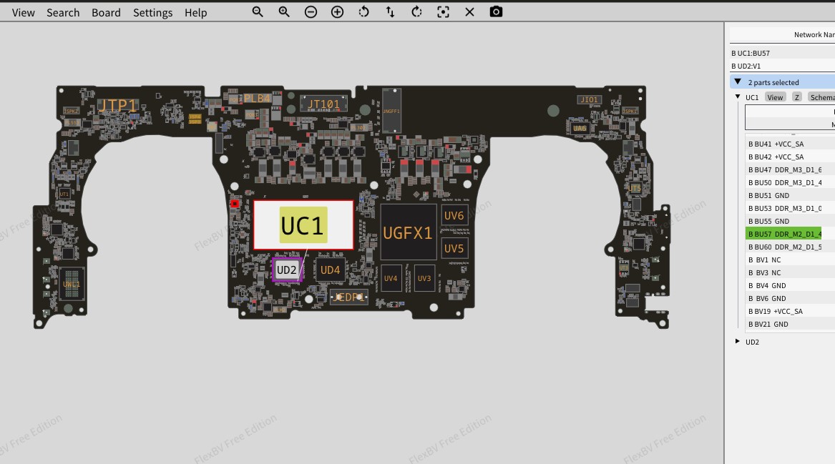Open the Settings menu
The height and width of the screenshot is (464, 835).
tap(153, 12)
